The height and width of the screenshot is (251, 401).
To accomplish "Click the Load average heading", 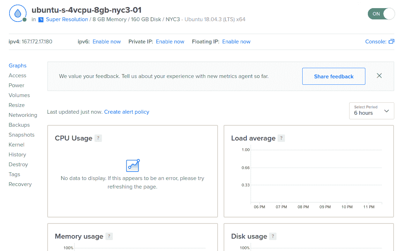I will (253, 138).
